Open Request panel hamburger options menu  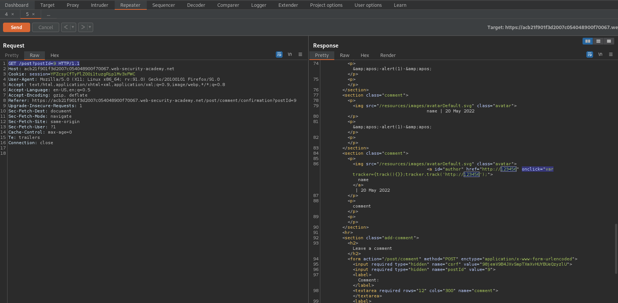[x=300, y=54]
